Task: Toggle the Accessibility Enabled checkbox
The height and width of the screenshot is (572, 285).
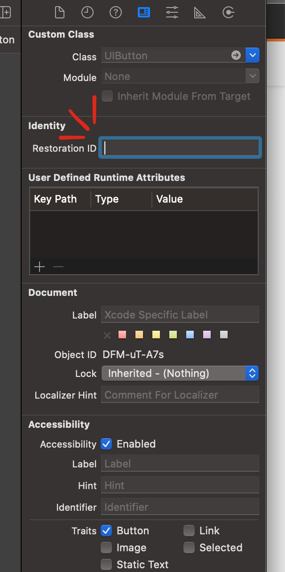Action: (107, 444)
